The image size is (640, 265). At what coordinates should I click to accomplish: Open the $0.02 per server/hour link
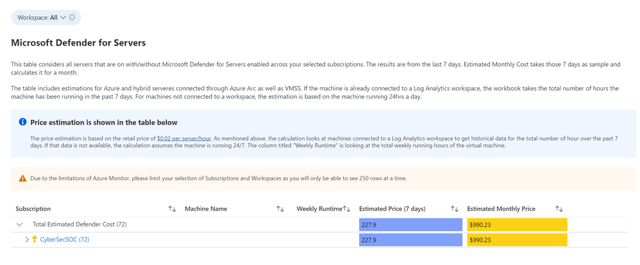183,139
